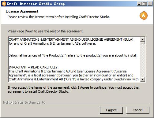Click the orange Craft logo in the header

pos(144,16)
